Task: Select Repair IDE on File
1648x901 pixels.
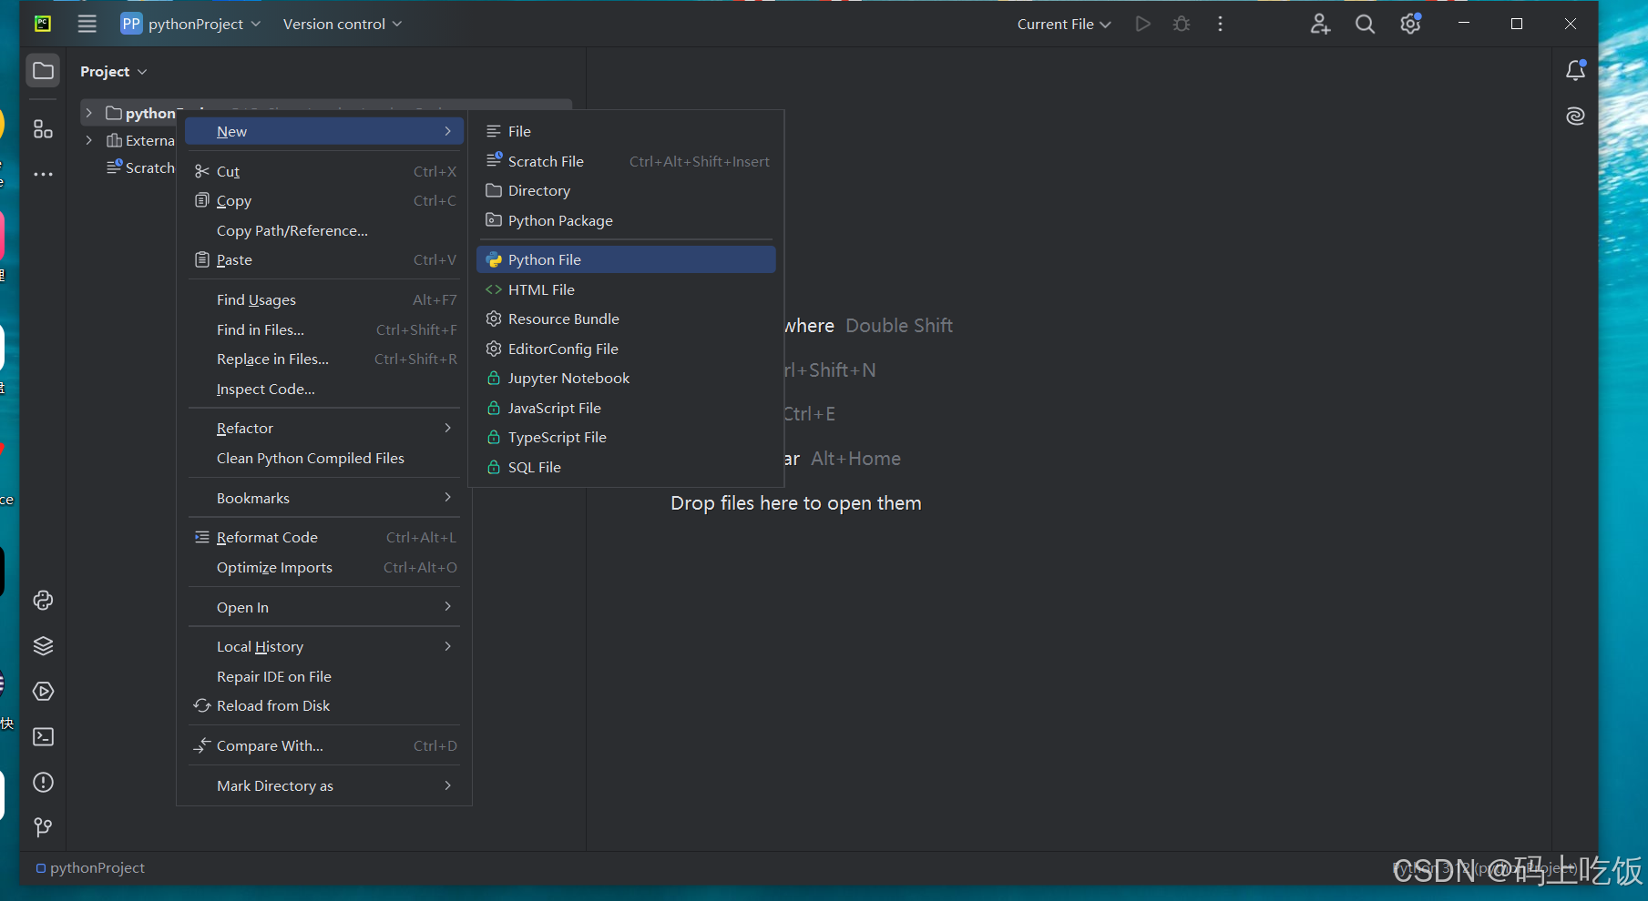Action: tap(324, 676)
